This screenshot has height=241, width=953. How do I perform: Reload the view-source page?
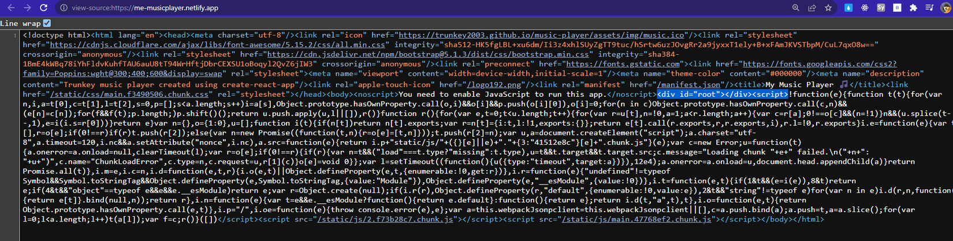43,8
